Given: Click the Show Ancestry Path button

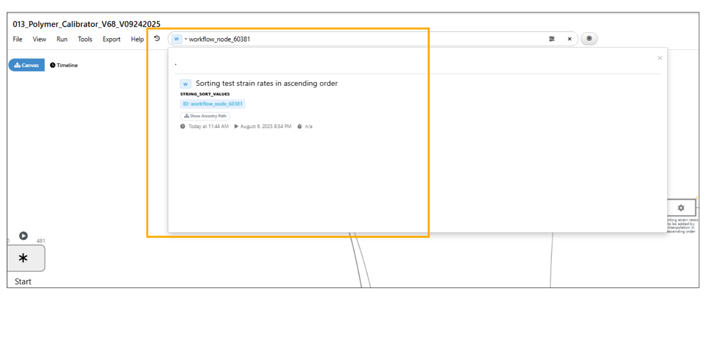Looking at the screenshot, I should pos(205,116).
